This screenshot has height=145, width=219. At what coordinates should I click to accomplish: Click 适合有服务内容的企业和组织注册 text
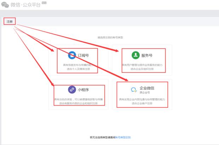click(78, 103)
